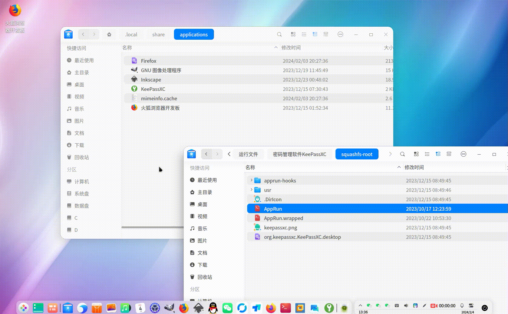
Task: Click squashfs-root breadcrumb segment
Action: 357,154
